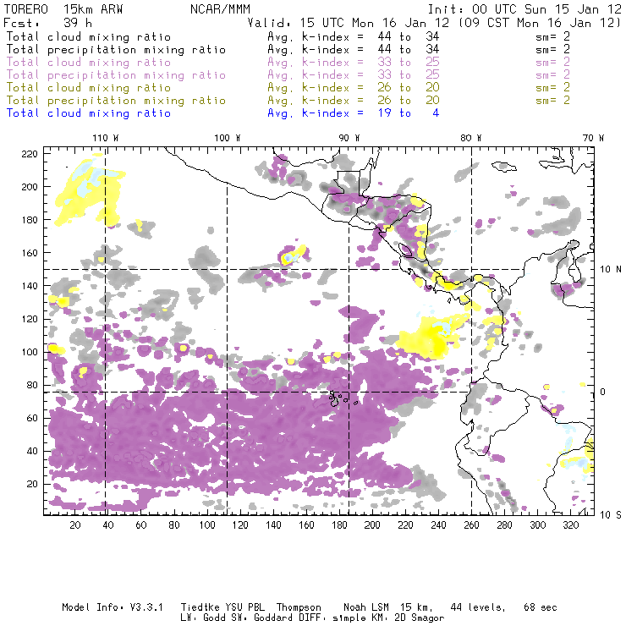Select the '100 W' longitude label
This screenshot has width=626, height=626.
228,138
